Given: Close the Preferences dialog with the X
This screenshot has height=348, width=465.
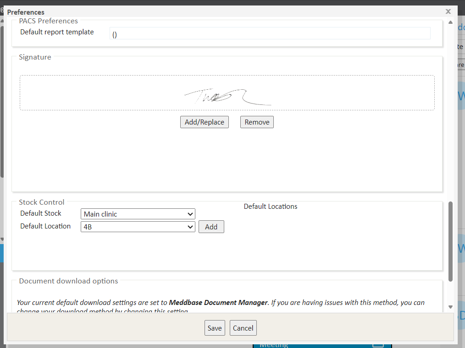Looking at the screenshot, I should [448, 11].
